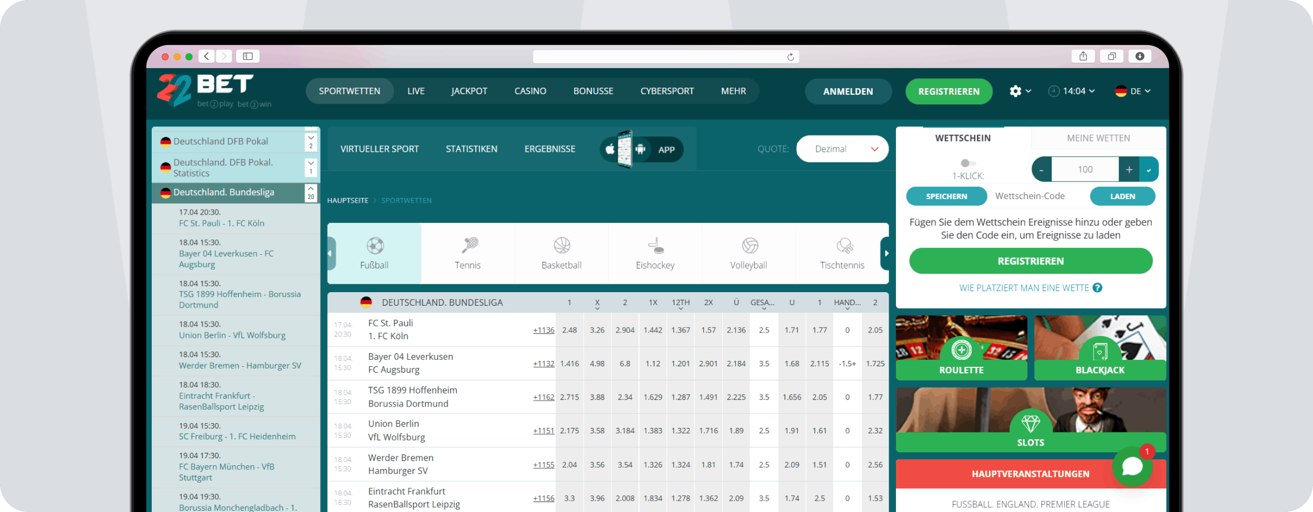
Task: Open the stake amount dropdown arrow
Action: tap(1149, 169)
